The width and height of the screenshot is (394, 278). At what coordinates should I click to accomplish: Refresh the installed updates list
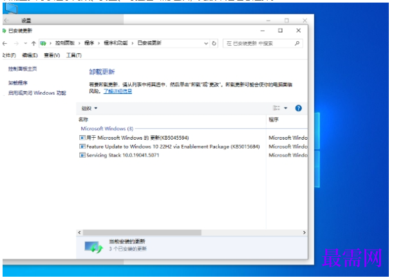point(214,43)
